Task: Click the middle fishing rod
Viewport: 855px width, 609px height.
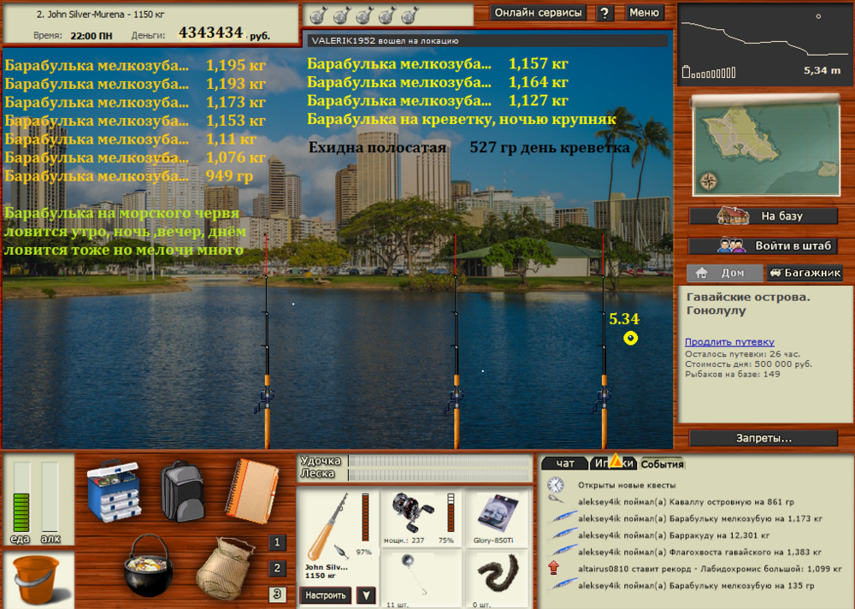Action: [x=457, y=341]
